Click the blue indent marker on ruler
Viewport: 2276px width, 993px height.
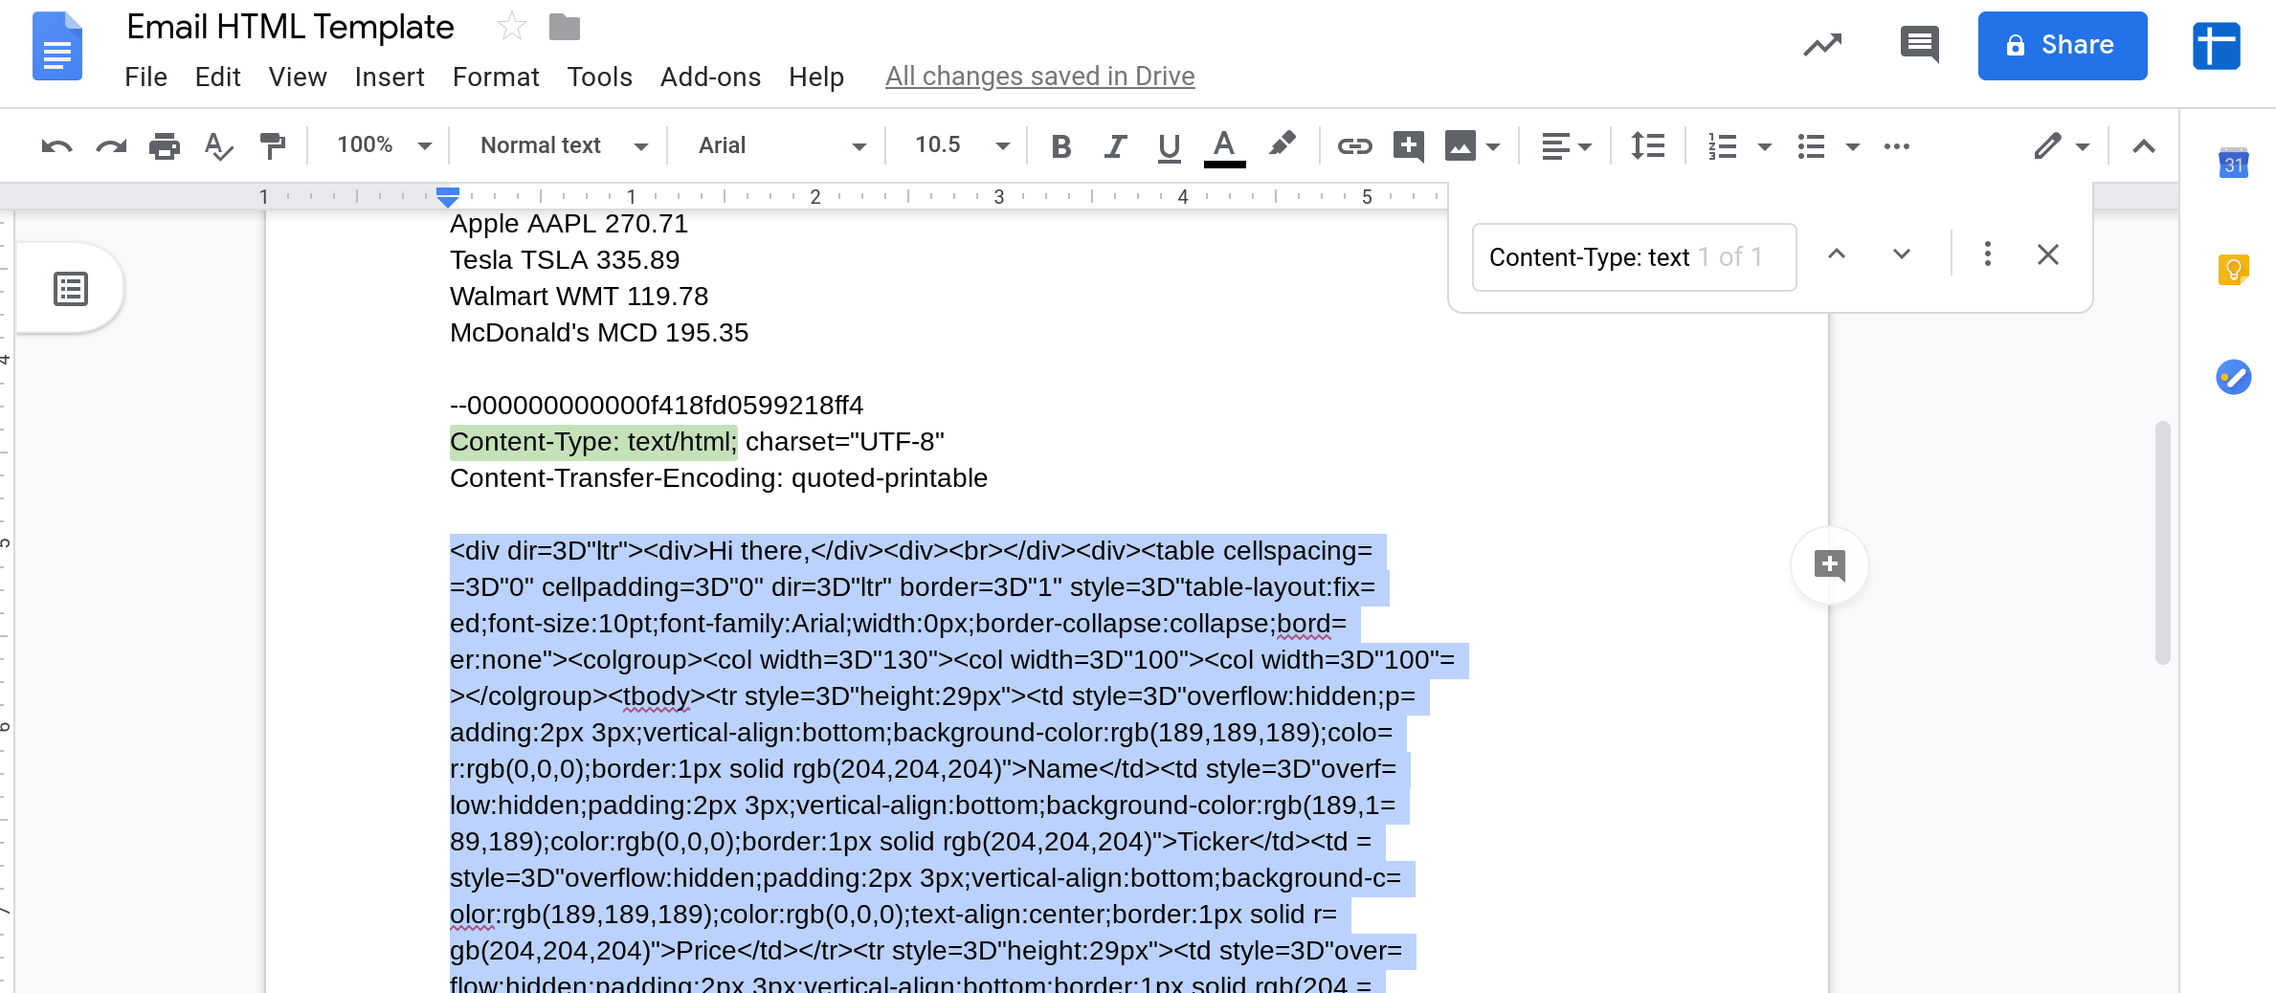coord(447,197)
